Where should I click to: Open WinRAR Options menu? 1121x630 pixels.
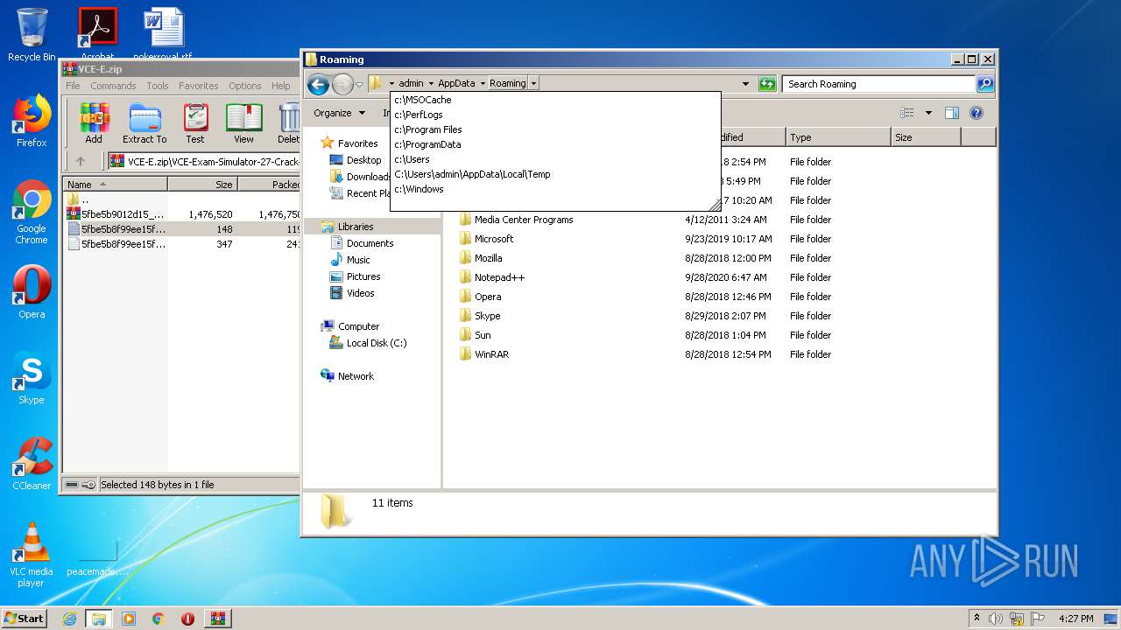point(245,86)
